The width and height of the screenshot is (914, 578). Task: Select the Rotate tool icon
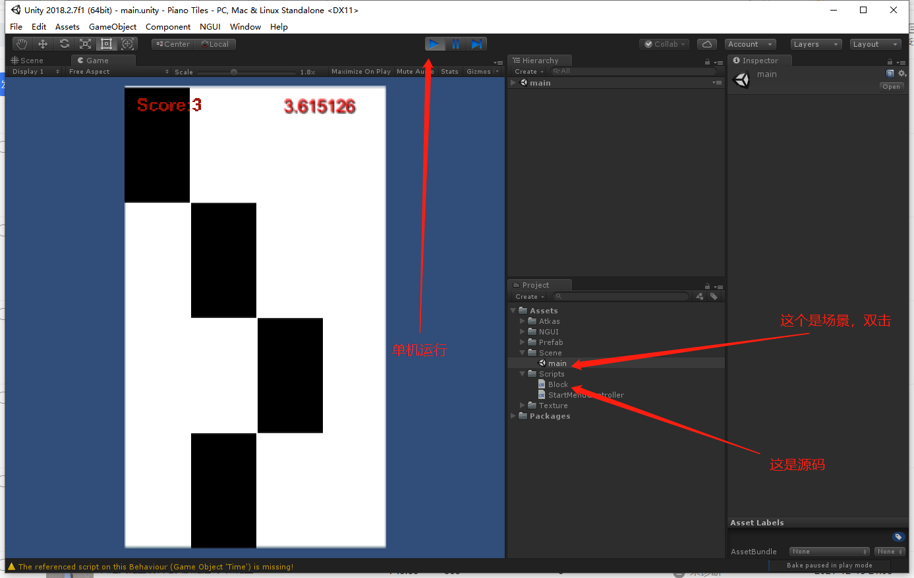pyautogui.click(x=64, y=44)
